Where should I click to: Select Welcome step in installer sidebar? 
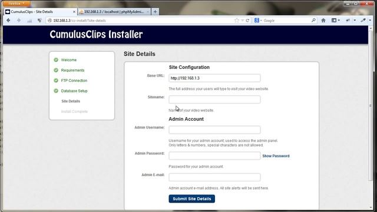pos(69,60)
